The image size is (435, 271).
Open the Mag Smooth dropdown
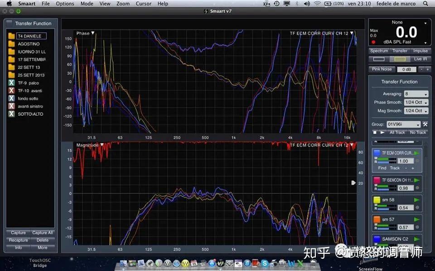(416, 111)
